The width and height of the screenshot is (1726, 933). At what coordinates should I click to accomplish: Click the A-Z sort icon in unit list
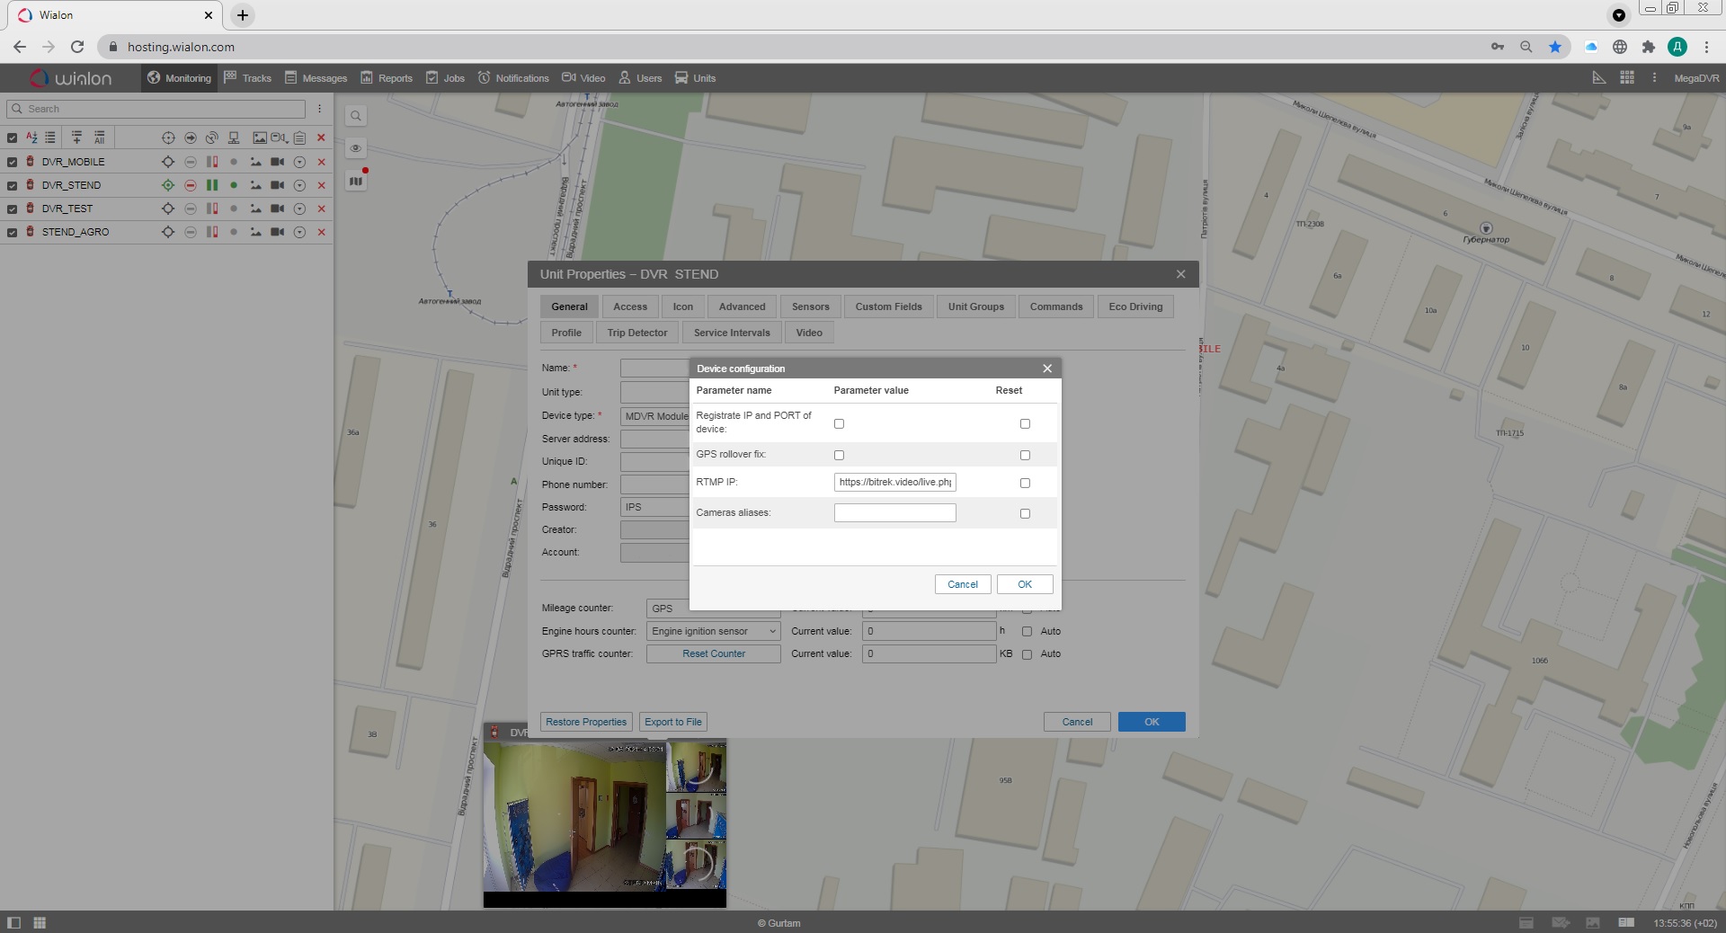[31, 138]
